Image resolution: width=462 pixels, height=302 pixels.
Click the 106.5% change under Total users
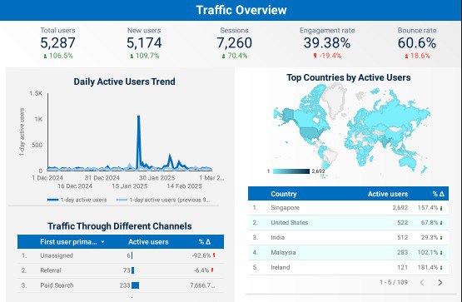58,56
